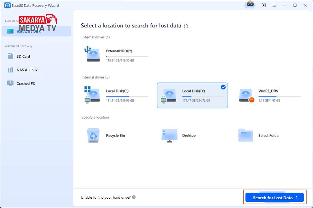Click the download icon in title bar
The width and height of the screenshot is (313, 208).
pyautogui.click(x=264, y=5)
